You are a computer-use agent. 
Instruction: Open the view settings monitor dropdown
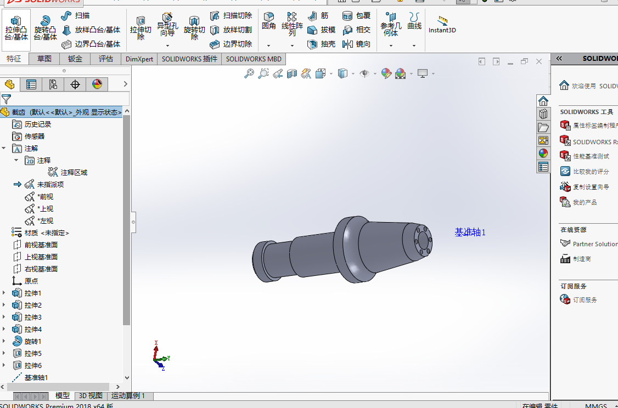coord(433,73)
